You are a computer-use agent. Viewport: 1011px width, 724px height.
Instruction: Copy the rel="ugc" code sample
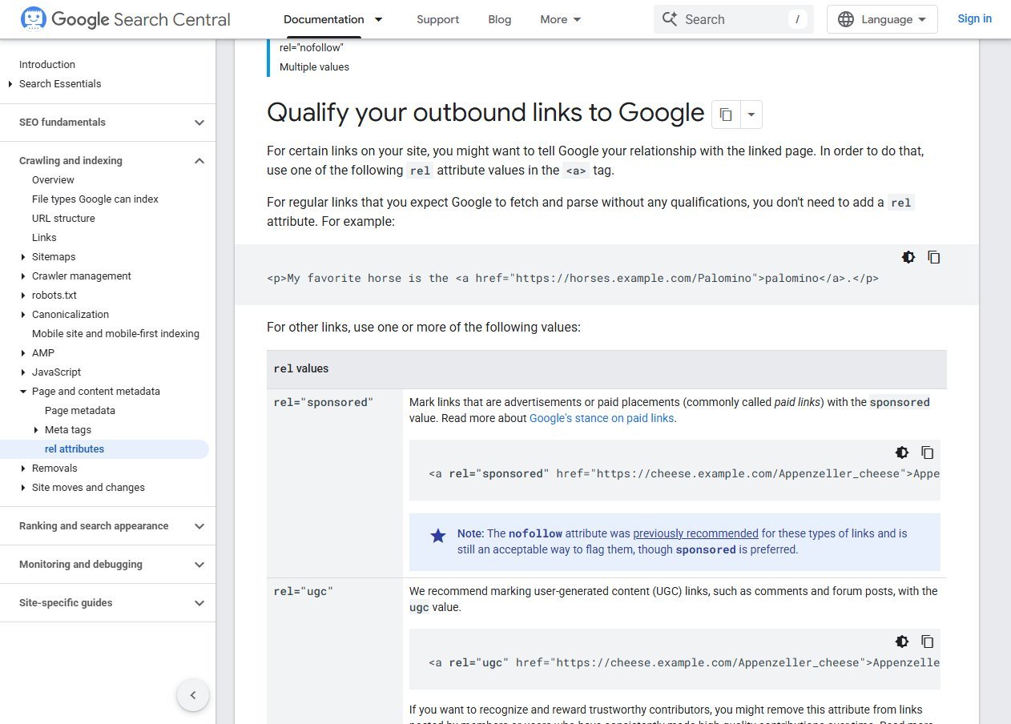click(x=928, y=642)
